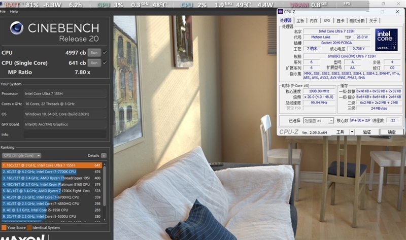Open the File menu in Cinebench
The image size is (406, 240).
[3, 11]
